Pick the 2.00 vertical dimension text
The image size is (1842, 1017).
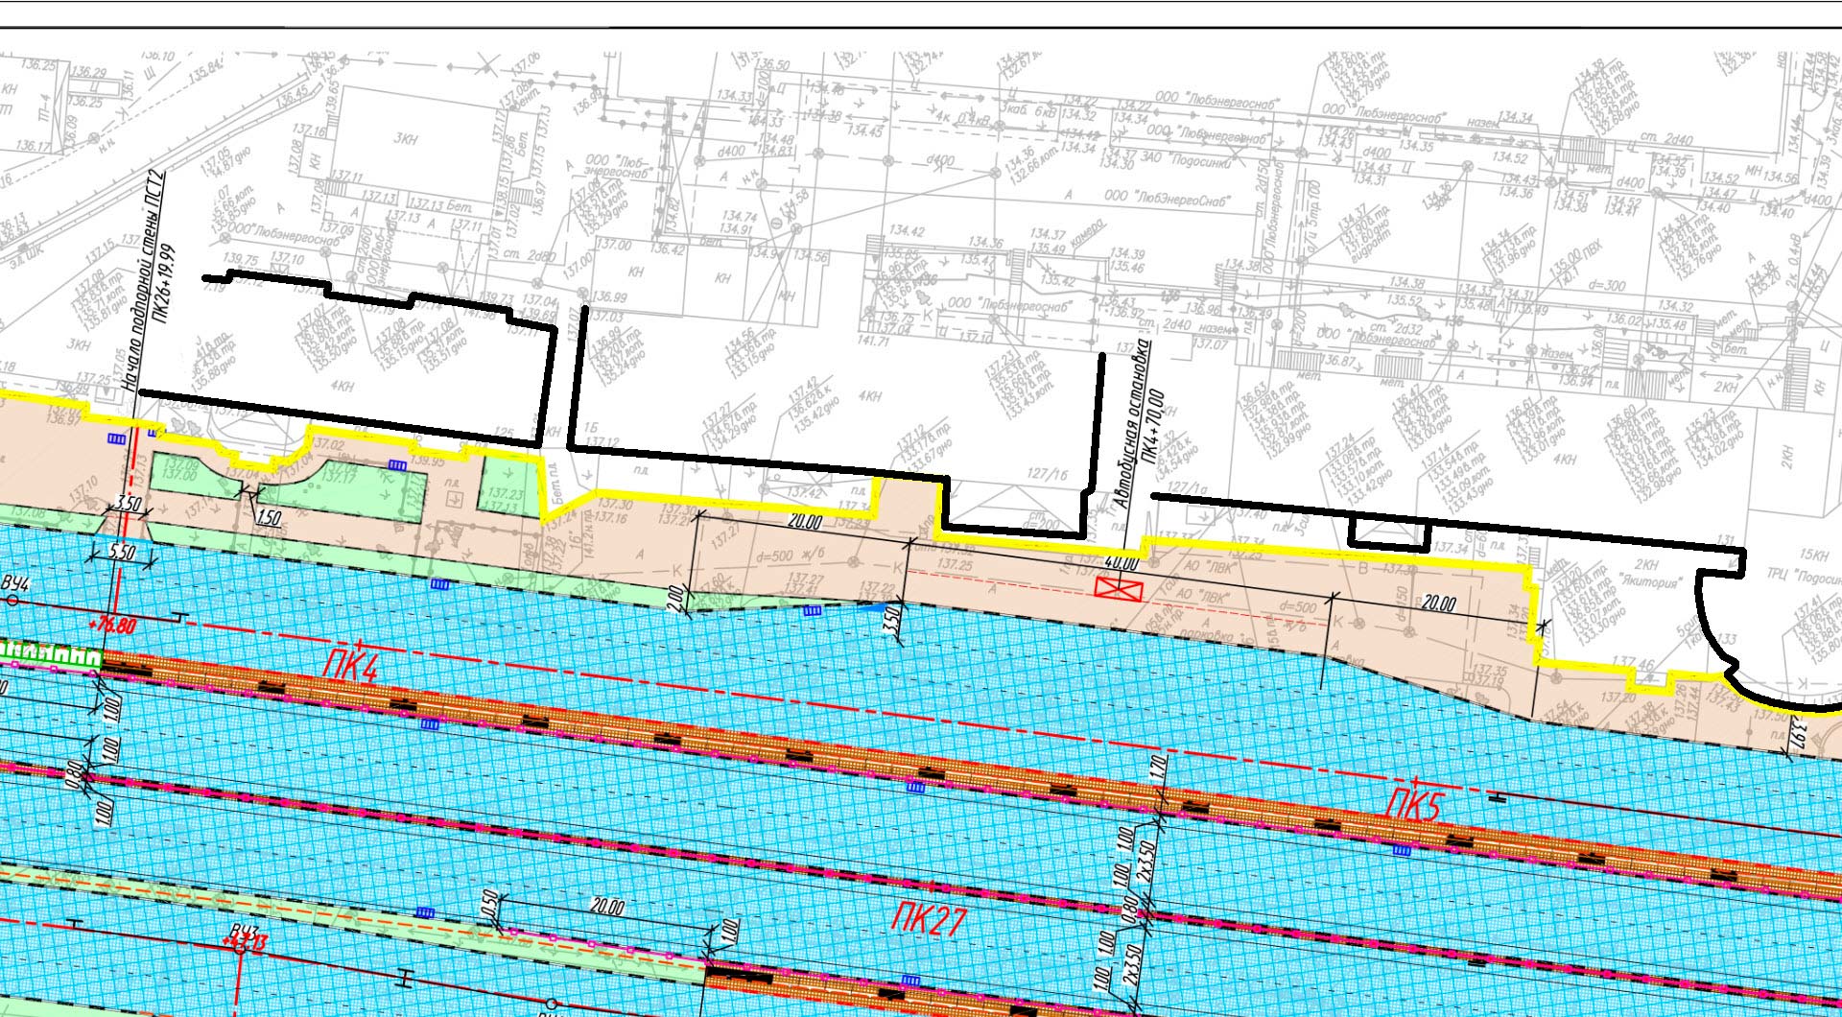click(674, 600)
